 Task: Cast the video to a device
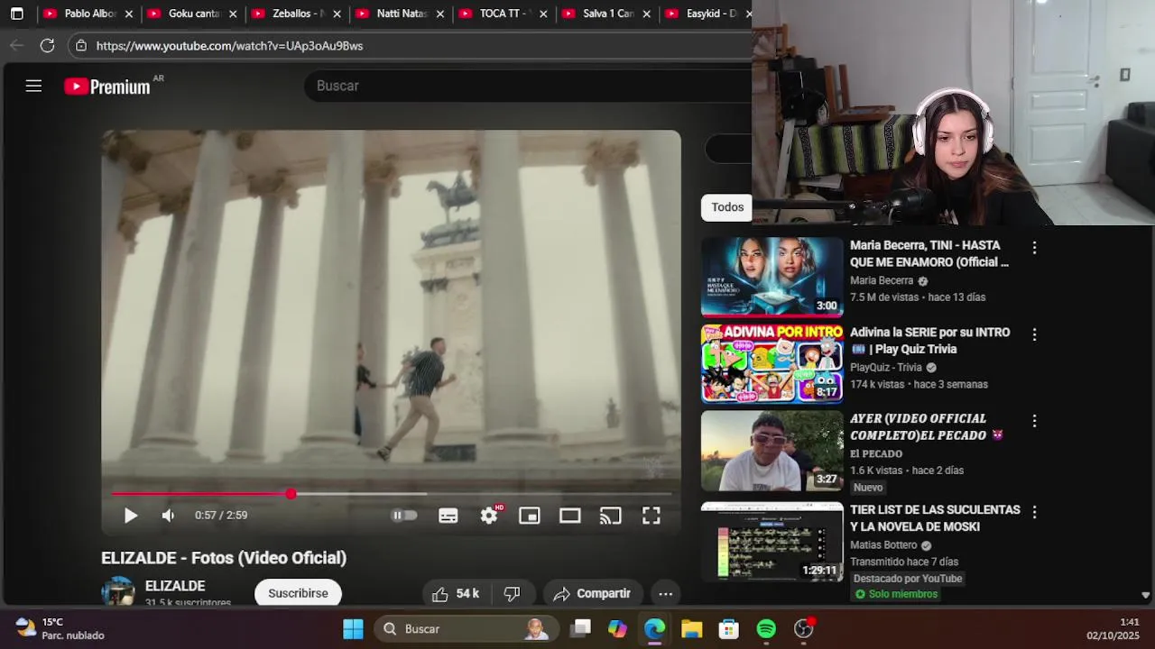611,516
